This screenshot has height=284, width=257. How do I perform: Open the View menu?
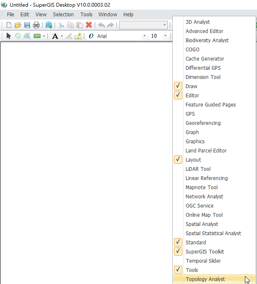[41, 15]
